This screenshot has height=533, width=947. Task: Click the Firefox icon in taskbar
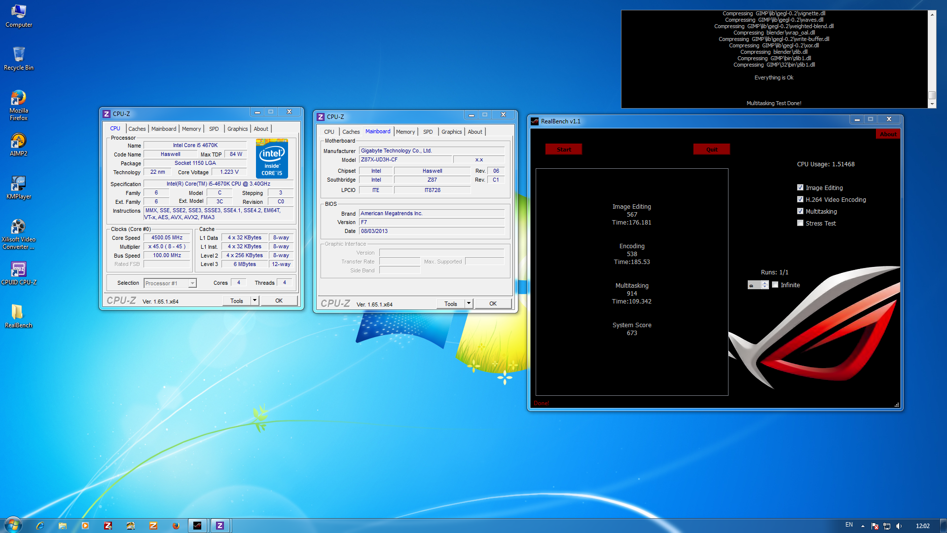click(x=176, y=526)
